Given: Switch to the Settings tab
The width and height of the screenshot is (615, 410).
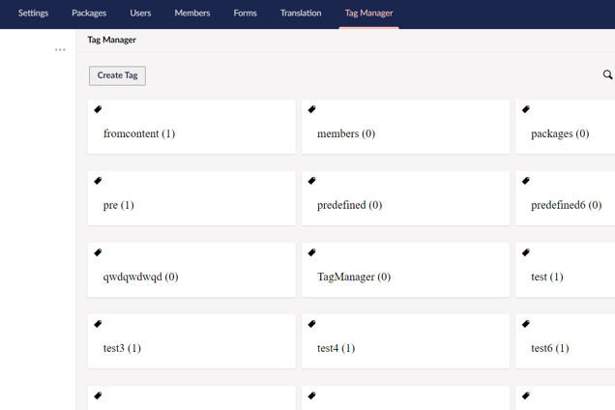Looking at the screenshot, I should click(33, 14).
